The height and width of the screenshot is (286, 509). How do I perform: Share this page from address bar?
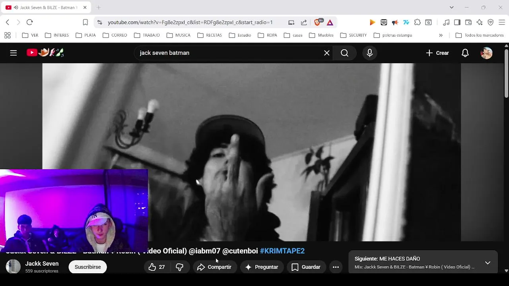tap(304, 22)
